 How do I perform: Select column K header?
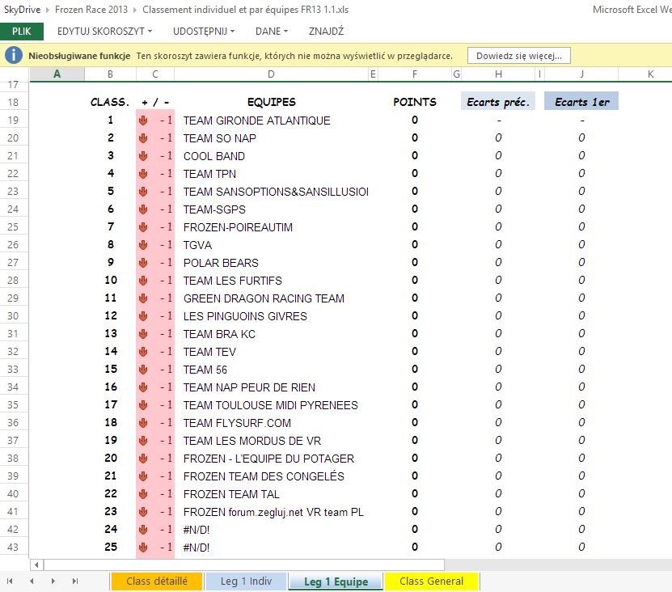650,74
